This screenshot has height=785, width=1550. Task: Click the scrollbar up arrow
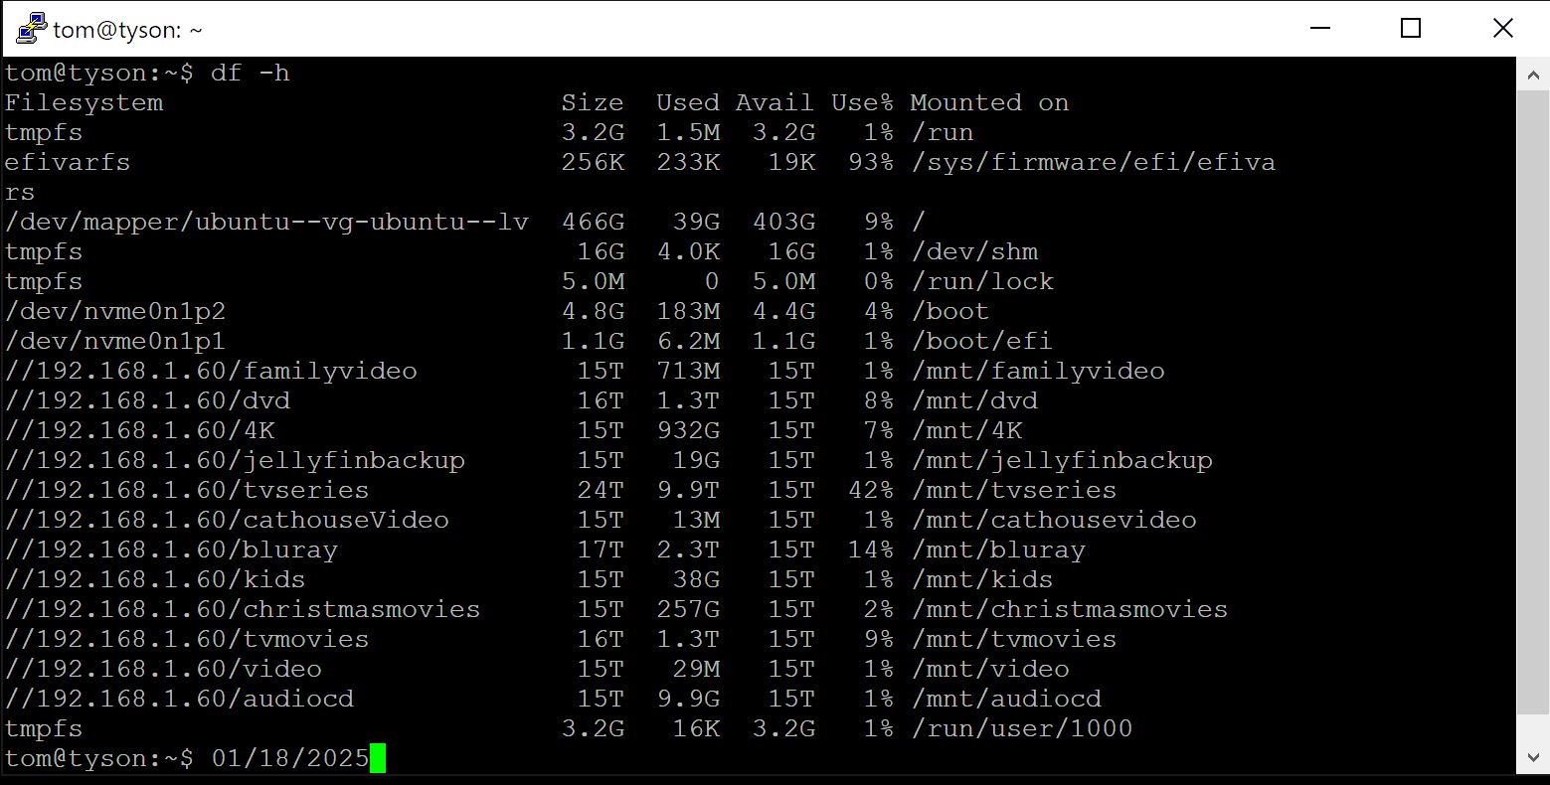(x=1532, y=73)
